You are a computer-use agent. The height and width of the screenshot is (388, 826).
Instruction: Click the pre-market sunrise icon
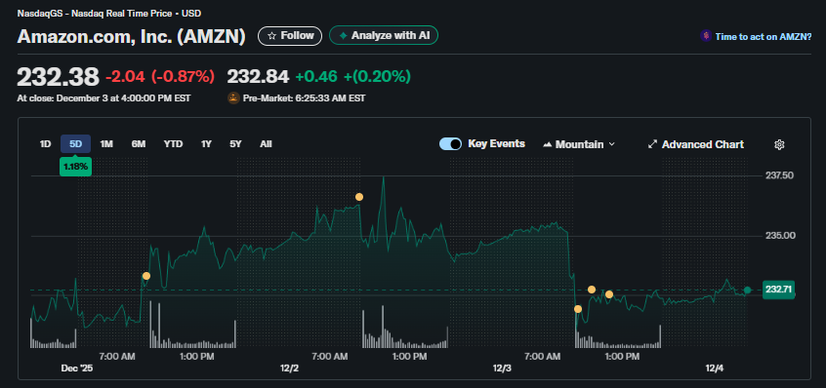point(233,97)
